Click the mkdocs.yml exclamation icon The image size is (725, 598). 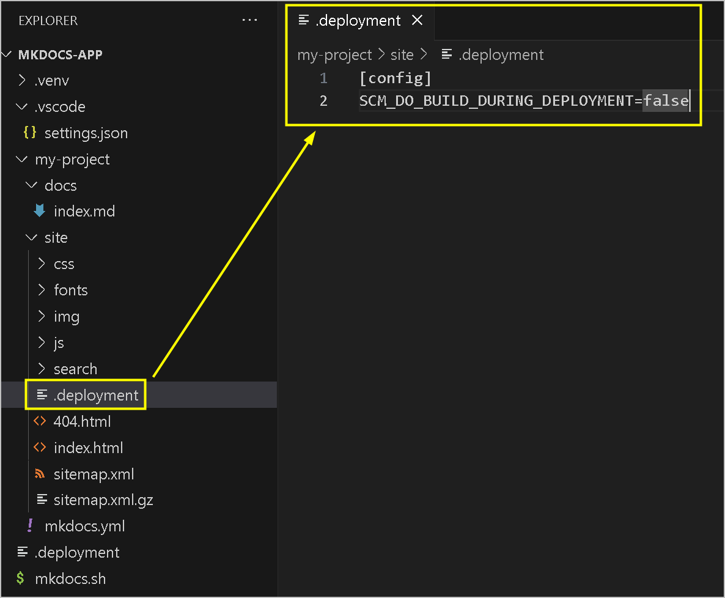pyautogui.click(x=30, y=526)
